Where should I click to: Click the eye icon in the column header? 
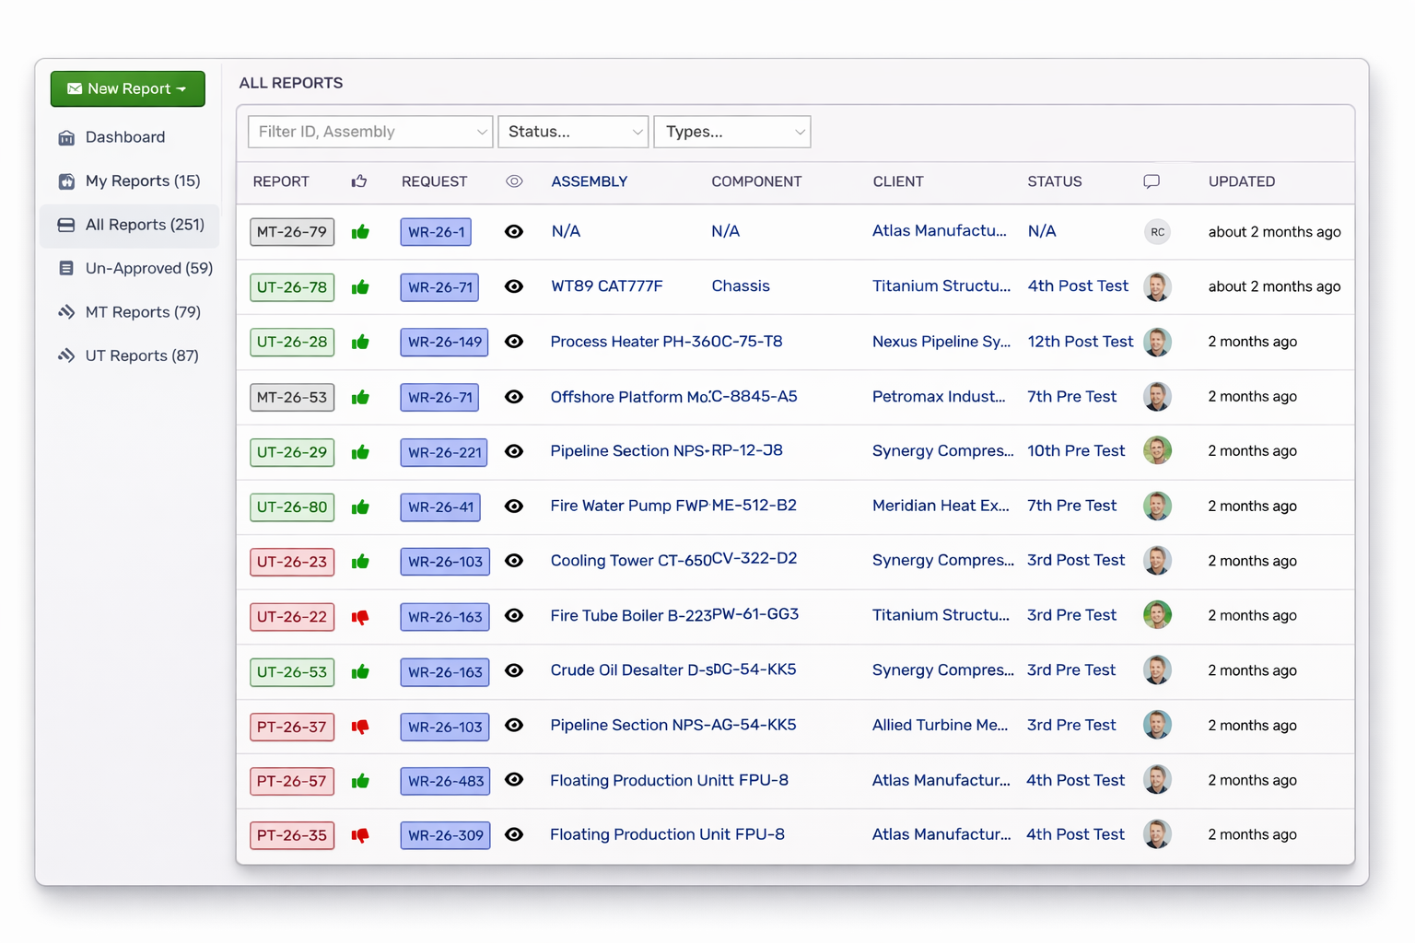[514, 181]
